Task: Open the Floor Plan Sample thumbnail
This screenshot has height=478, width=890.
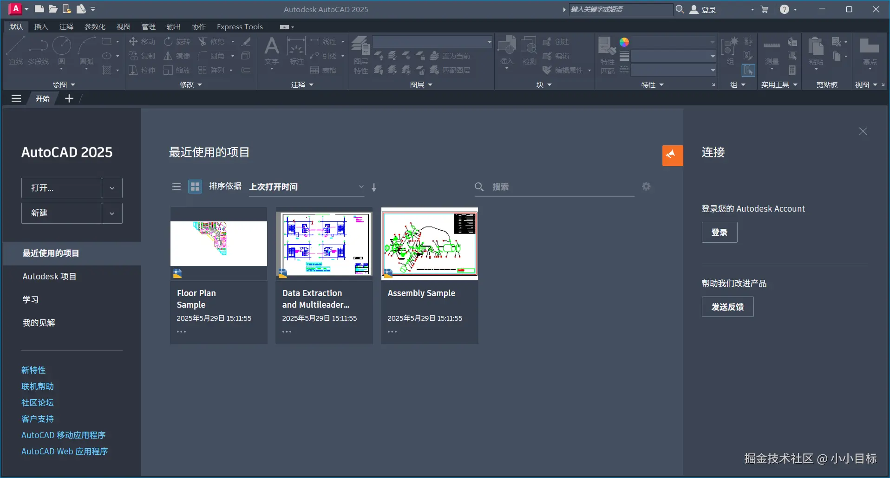Action: [x=219, y=243]
